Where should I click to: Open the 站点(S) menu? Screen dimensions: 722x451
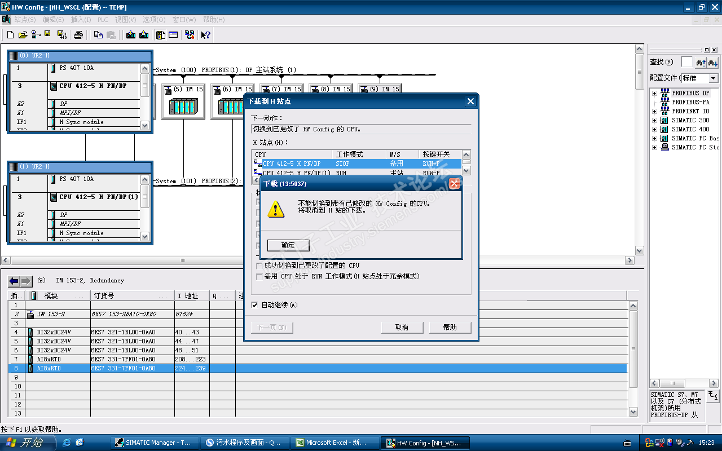pos(25,20)
